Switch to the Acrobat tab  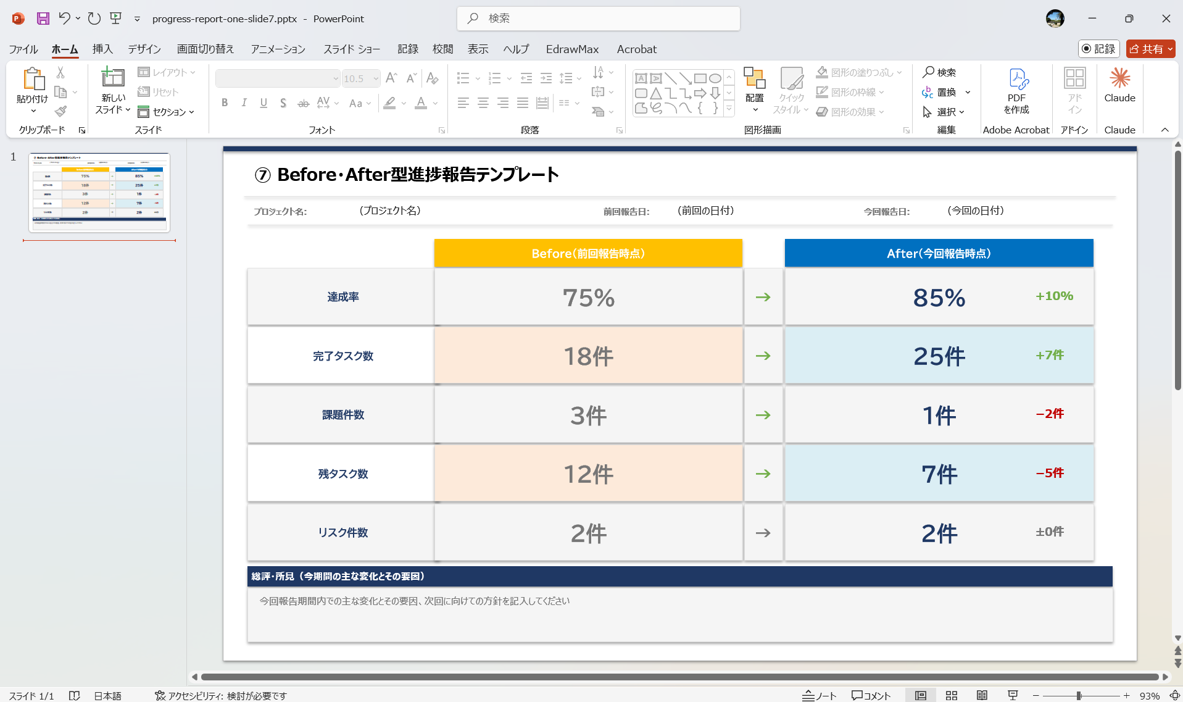point(637,49)
